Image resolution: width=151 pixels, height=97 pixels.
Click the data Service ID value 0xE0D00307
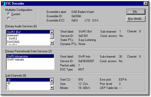[86, 61]
